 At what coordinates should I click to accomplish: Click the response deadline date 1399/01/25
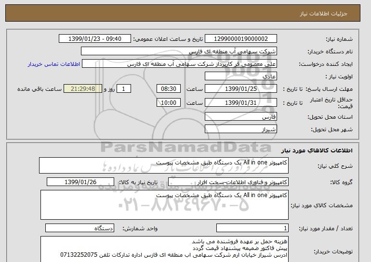(240, 89)
